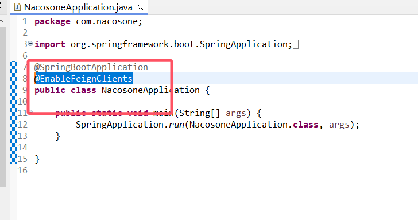Switch to the NacosoneApplication.java tab

point(78,7)
